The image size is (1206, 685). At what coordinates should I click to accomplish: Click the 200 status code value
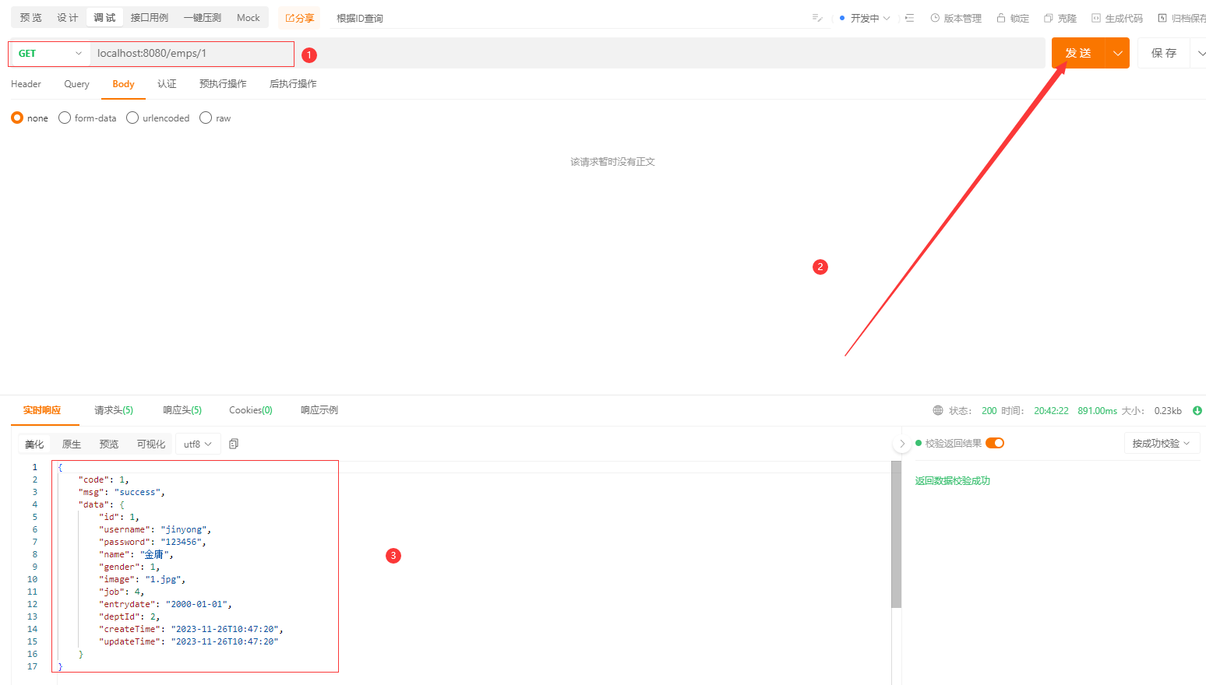tap(989, 410)
